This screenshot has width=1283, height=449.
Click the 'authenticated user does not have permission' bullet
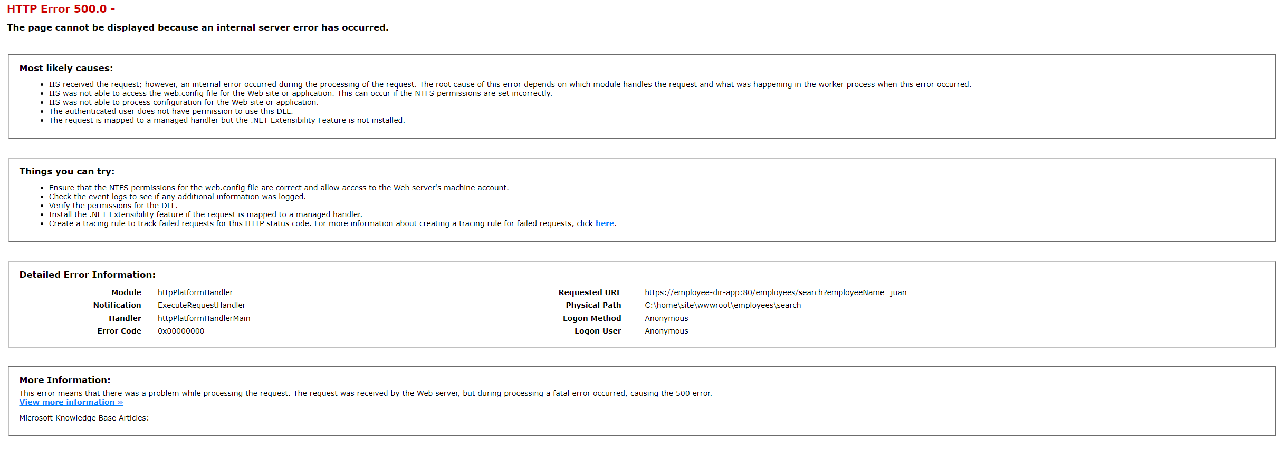tap(171, 111)
